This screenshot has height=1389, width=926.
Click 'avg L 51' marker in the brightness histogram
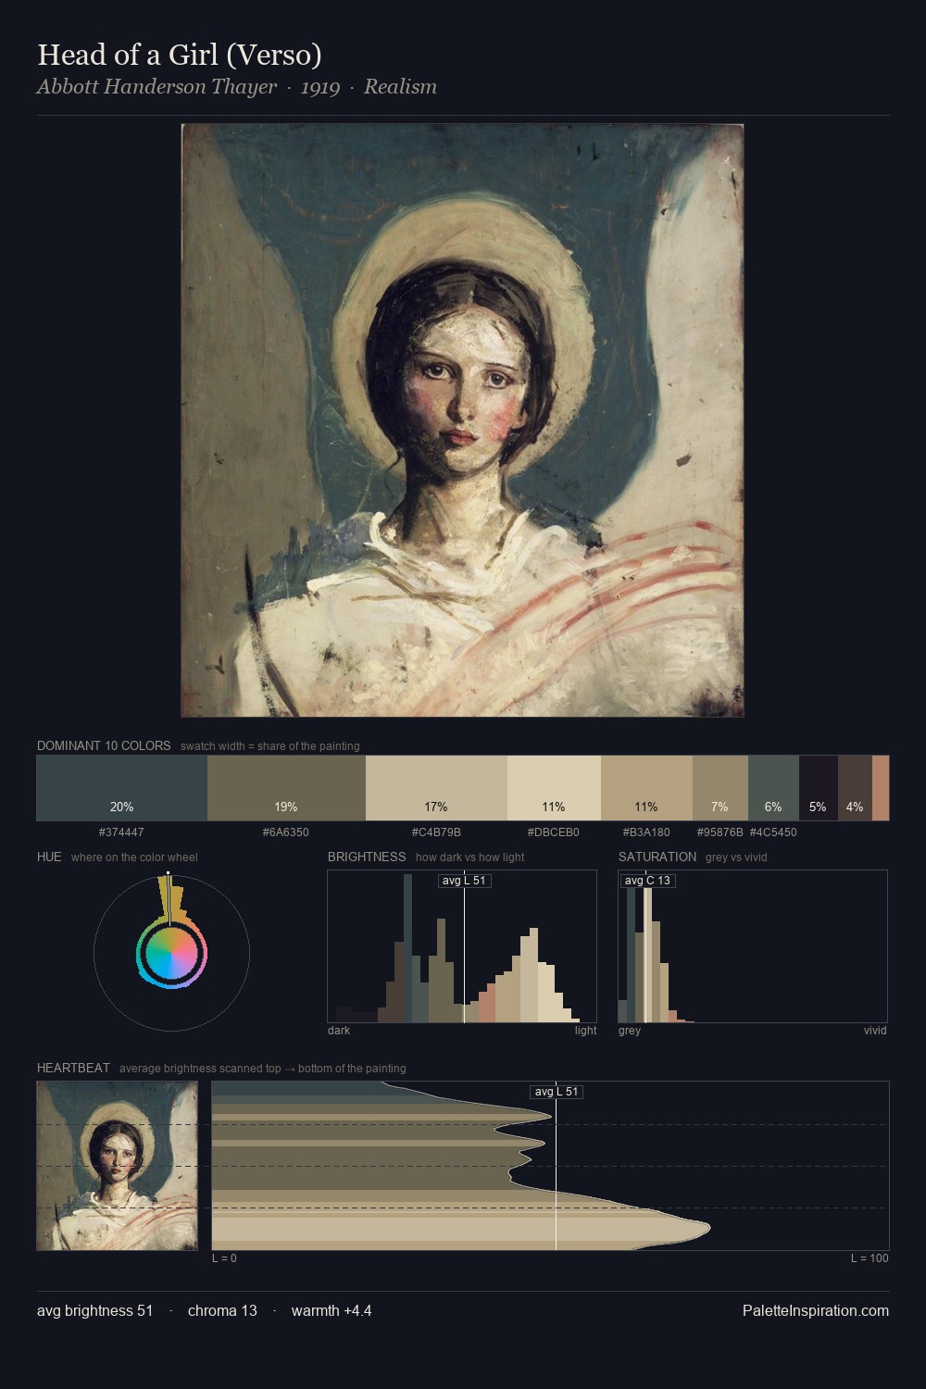pyautogui.click(x=464, y=881)
